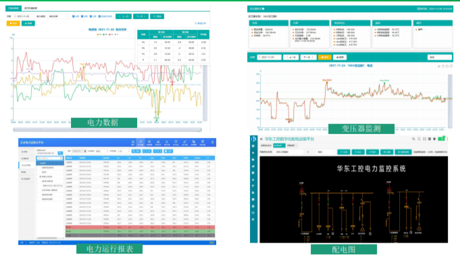The width and height of the screenshot is (460, 265).
Task: Click the round platform logo atop 配电图 sidebar
Action: tap(253, 139)
